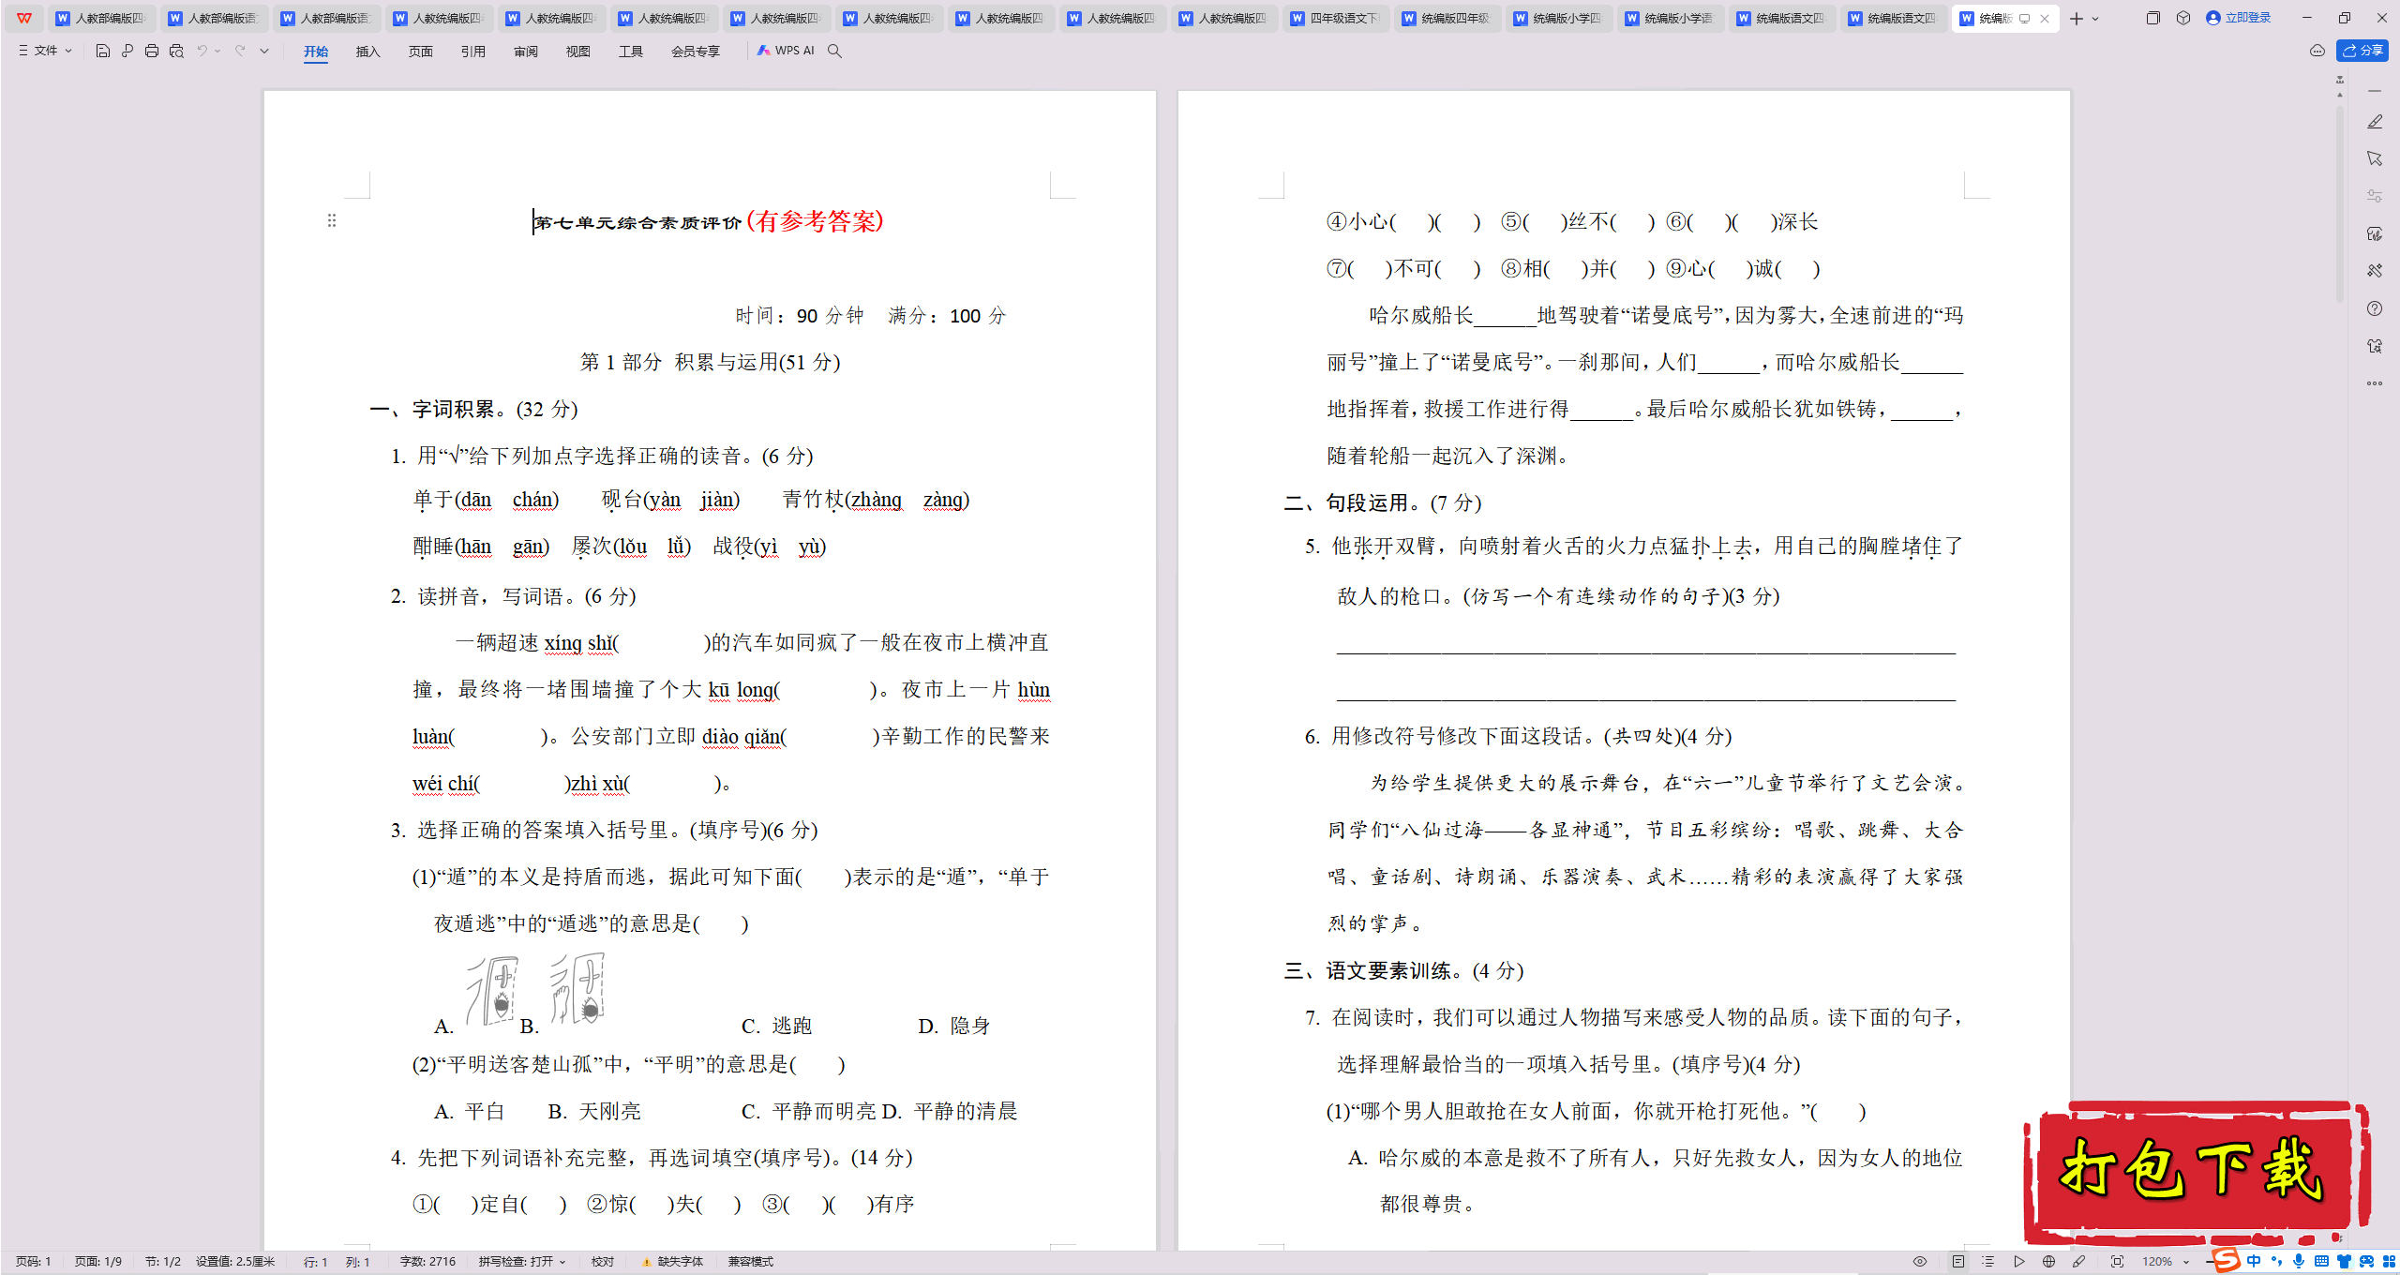Screen dimensions: 2400x1275
Task: Select the 审阅 ribbon tab
Action: click(526, 52)
